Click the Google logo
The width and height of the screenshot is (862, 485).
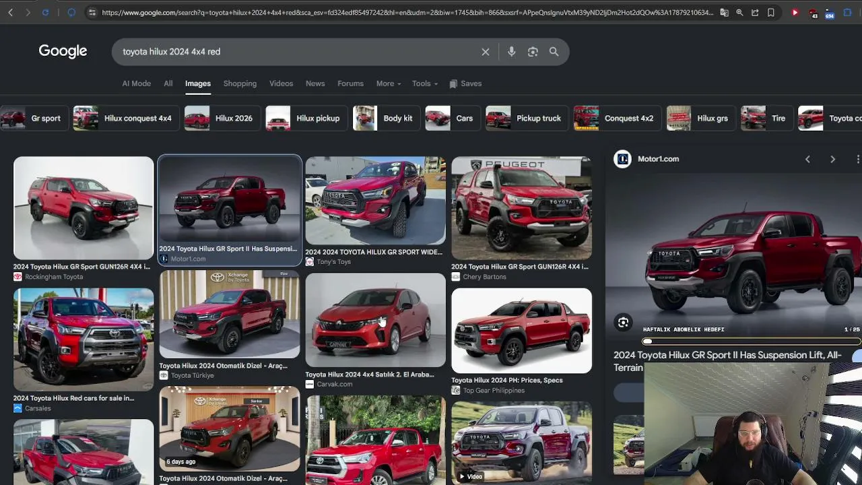[x=63, y=51]
